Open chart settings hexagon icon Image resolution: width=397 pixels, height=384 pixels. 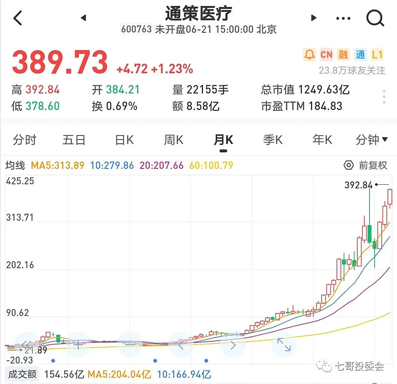pos(348,165)
